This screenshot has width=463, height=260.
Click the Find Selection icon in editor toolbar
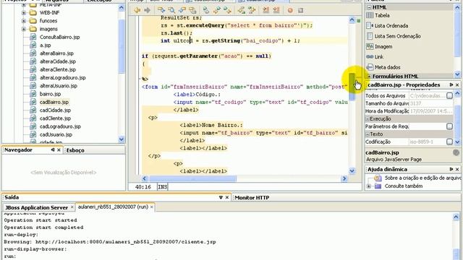pyautogui.click(x=161, y=10)
